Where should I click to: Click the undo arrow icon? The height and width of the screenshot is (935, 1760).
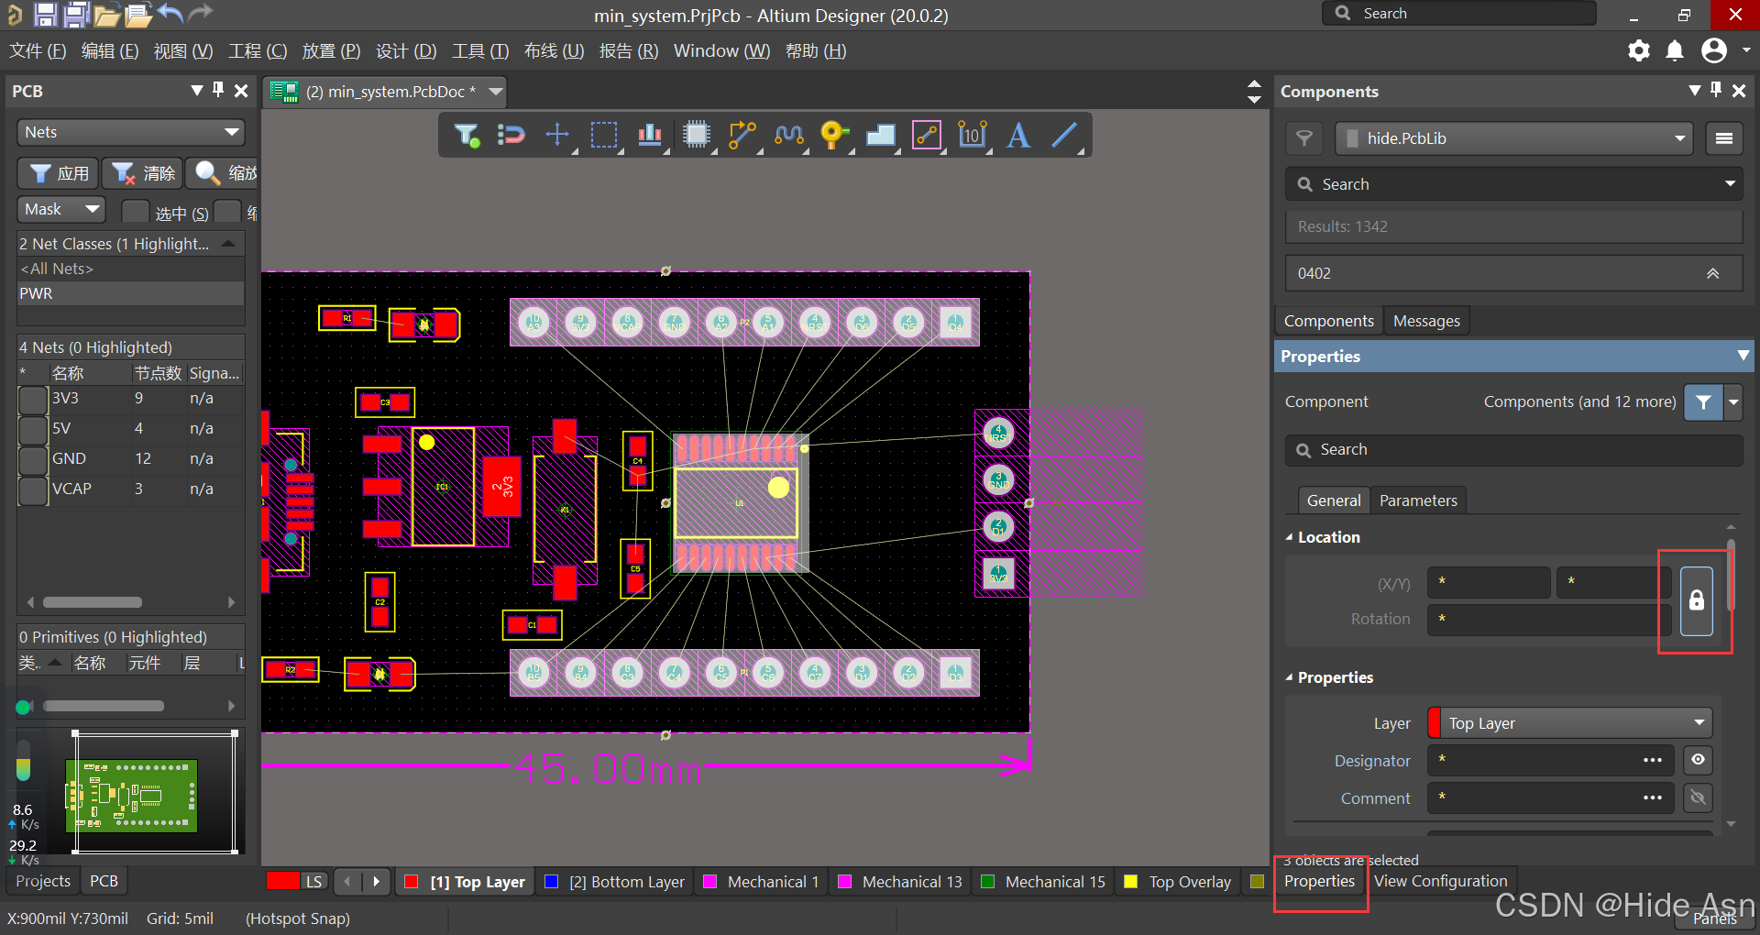pos(170,13)
